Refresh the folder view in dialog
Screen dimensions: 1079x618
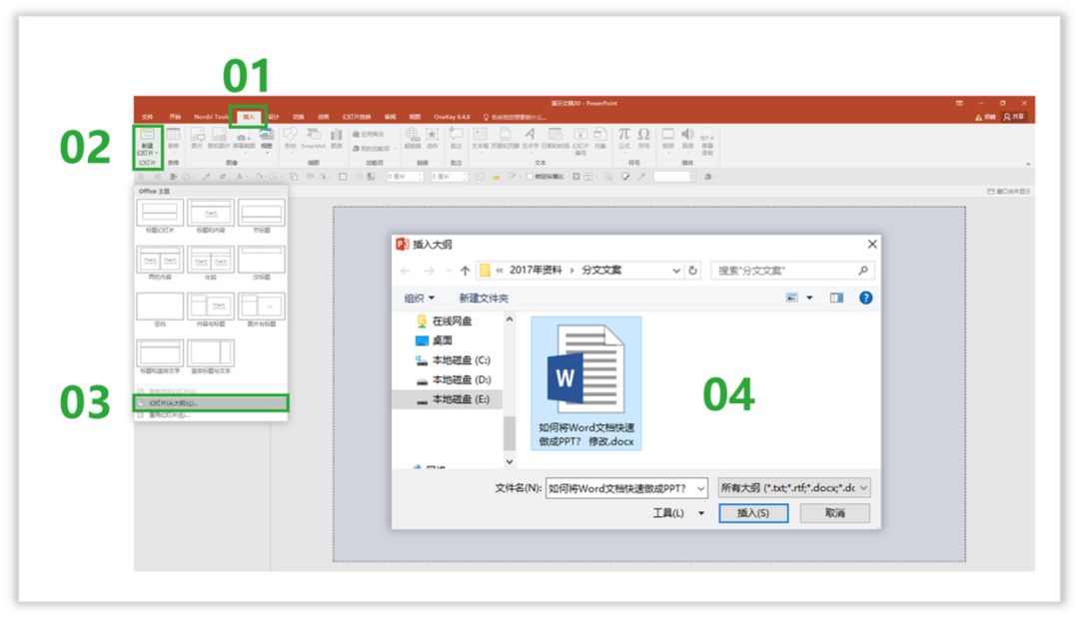(x=693, y=271)
